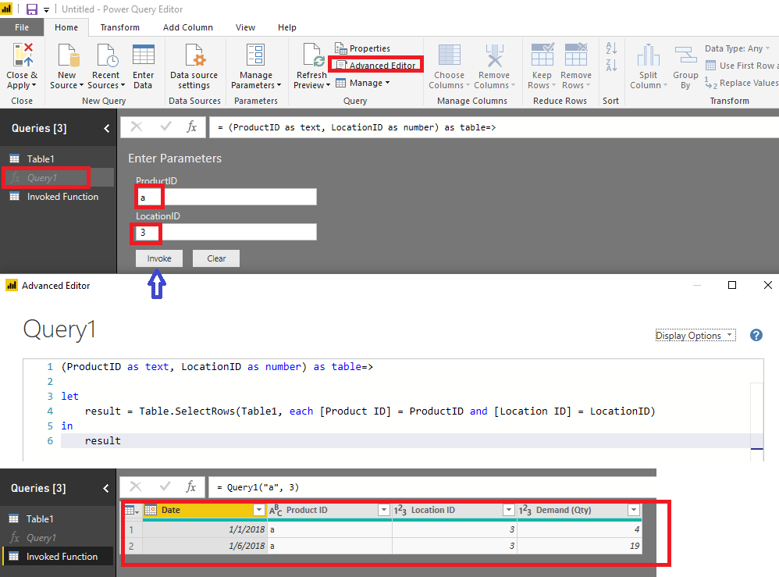Screen dimensions: 779x577
Task: Click the Keep Rows icon
Action: 542,55
